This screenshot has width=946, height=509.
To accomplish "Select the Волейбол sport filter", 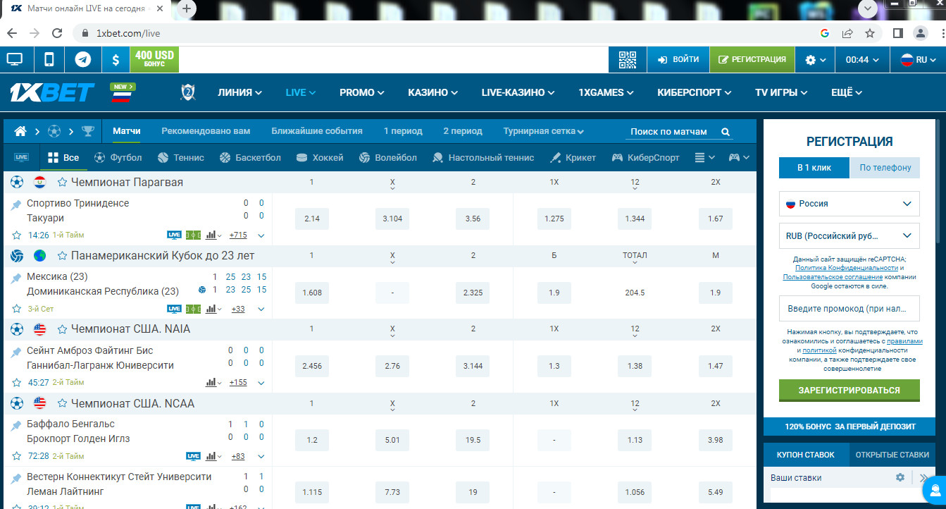I will coord(388,158).
